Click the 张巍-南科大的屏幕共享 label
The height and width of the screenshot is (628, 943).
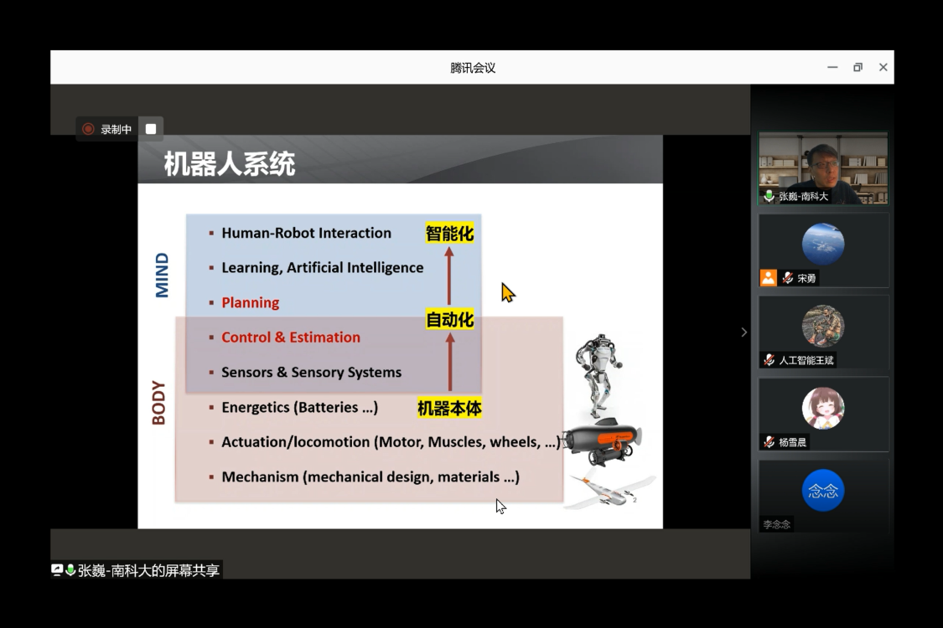tap(148, 570)
